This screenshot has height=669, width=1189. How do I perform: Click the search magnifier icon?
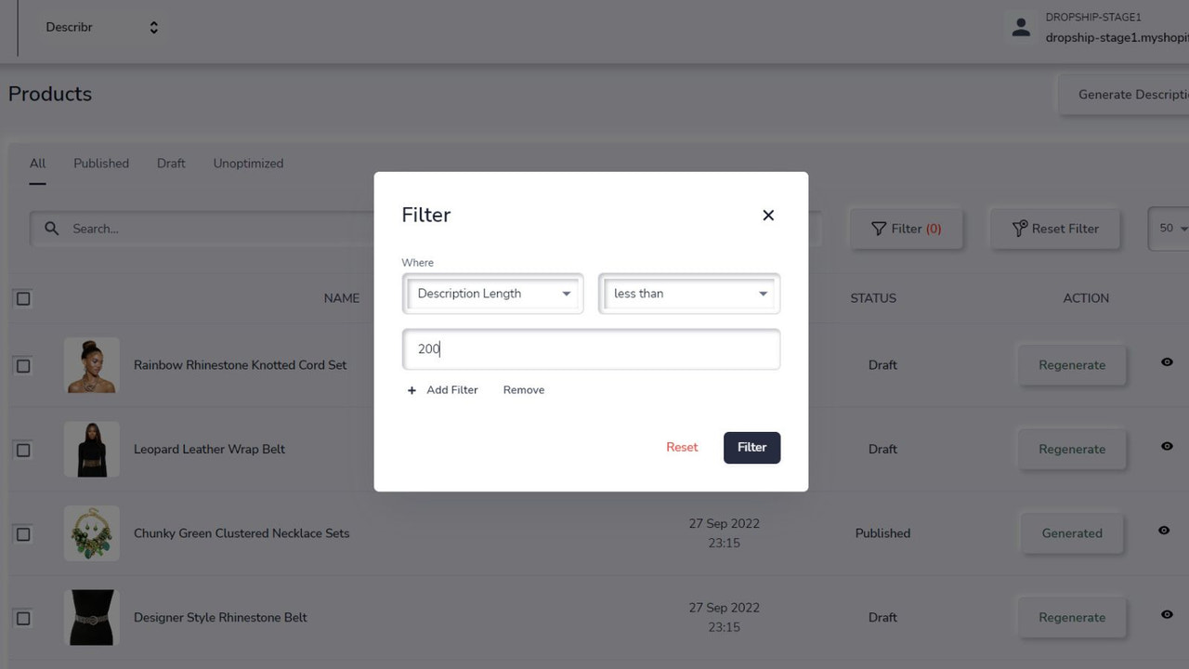coord(51,229)
